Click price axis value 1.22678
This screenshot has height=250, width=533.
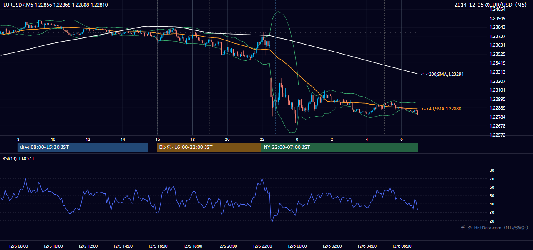point(498,126)
